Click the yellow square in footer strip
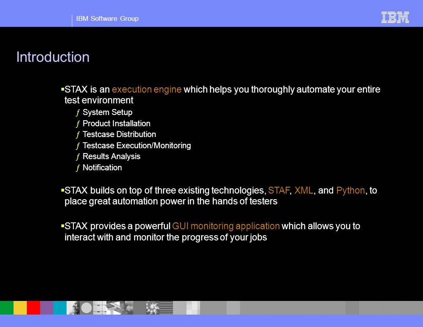Viewport: 423px width, 327px height. point(20,308)
